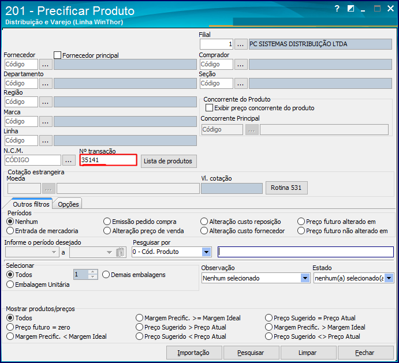Expand Observação dropdown
399x363 pixels.
pyautogui.click(x=305, y=278)
